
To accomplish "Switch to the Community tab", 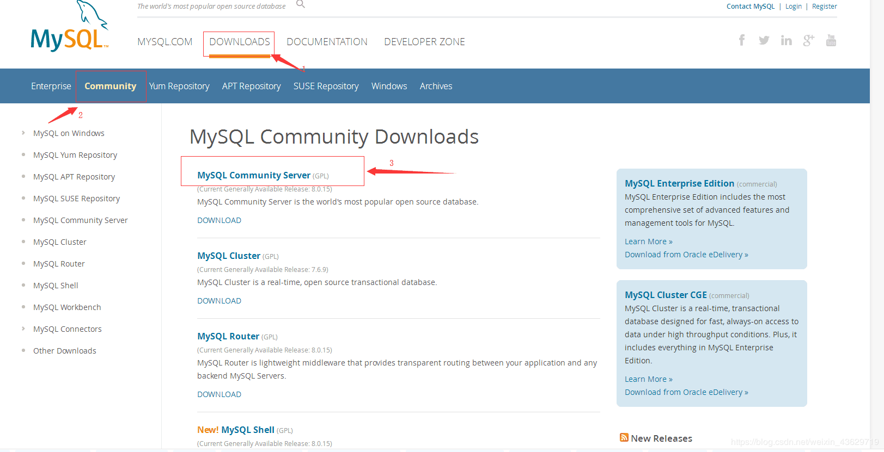I will point(110,86).
